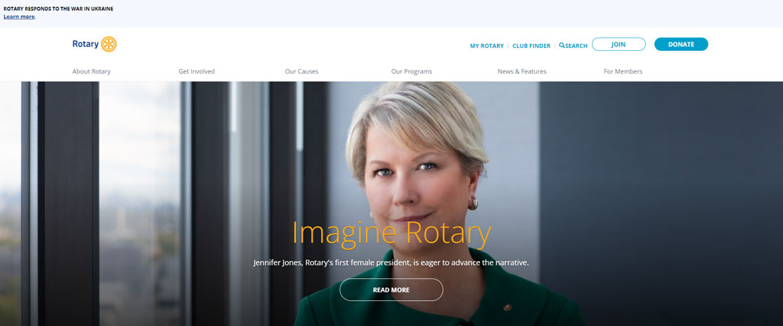This screenshot has height=326, width=783.
Task: Click the Rotary wordmark text in header
Action: 85,44
